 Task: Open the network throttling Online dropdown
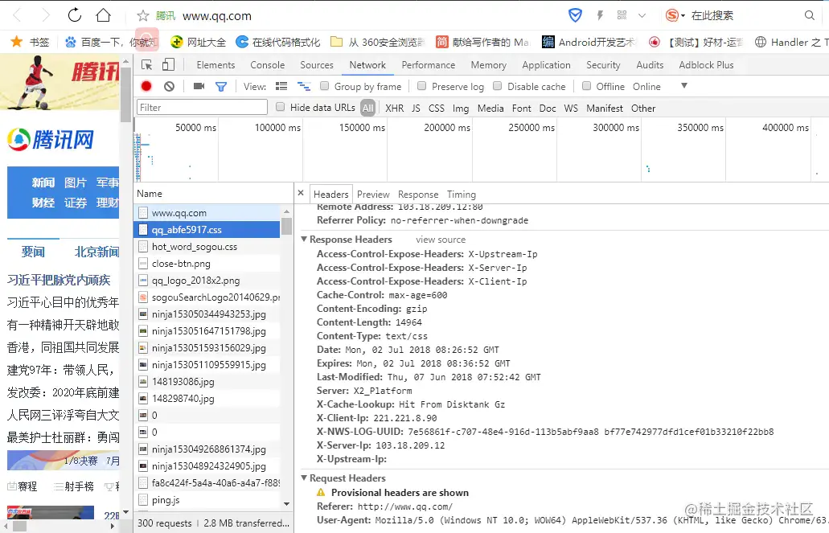(x=660, y=86)
